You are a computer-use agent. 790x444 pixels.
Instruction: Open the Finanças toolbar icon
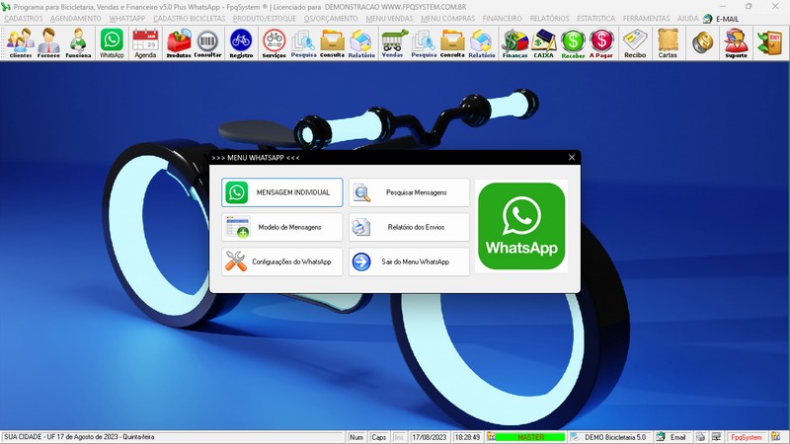coord(514,42)
